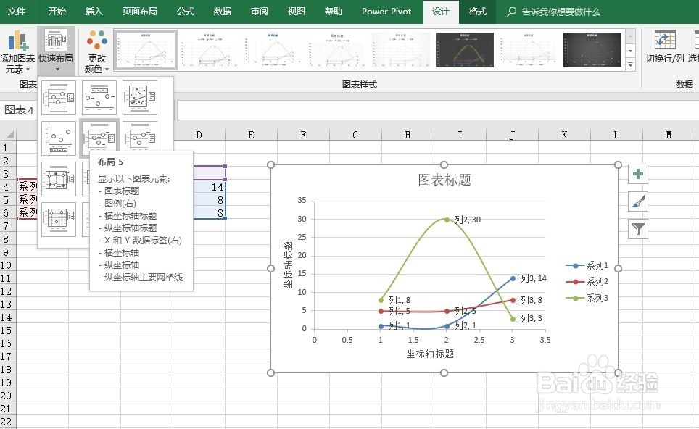The height and width of the screenshot is (429, 699).
Task: Select the layout thumbnail at the gallery's bottom left
Action: 59,220
